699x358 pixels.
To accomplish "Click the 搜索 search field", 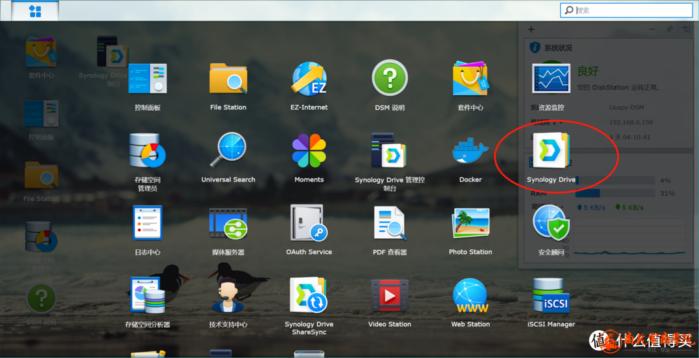I will tap(627, 10).
